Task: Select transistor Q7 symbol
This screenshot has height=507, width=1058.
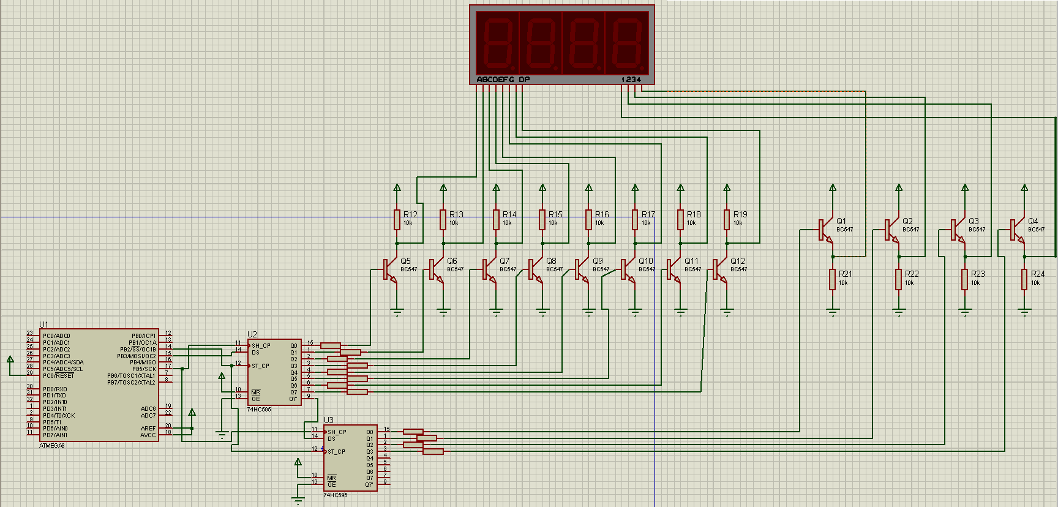Action: (x=490, y=269)
